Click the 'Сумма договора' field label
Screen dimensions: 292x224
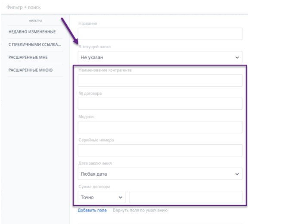click(94, 187)
